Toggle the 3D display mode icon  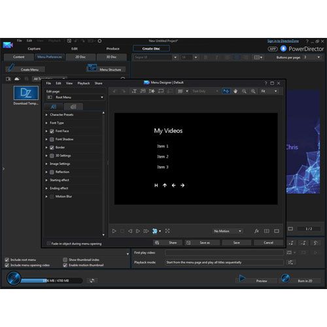tap(155, 231)
